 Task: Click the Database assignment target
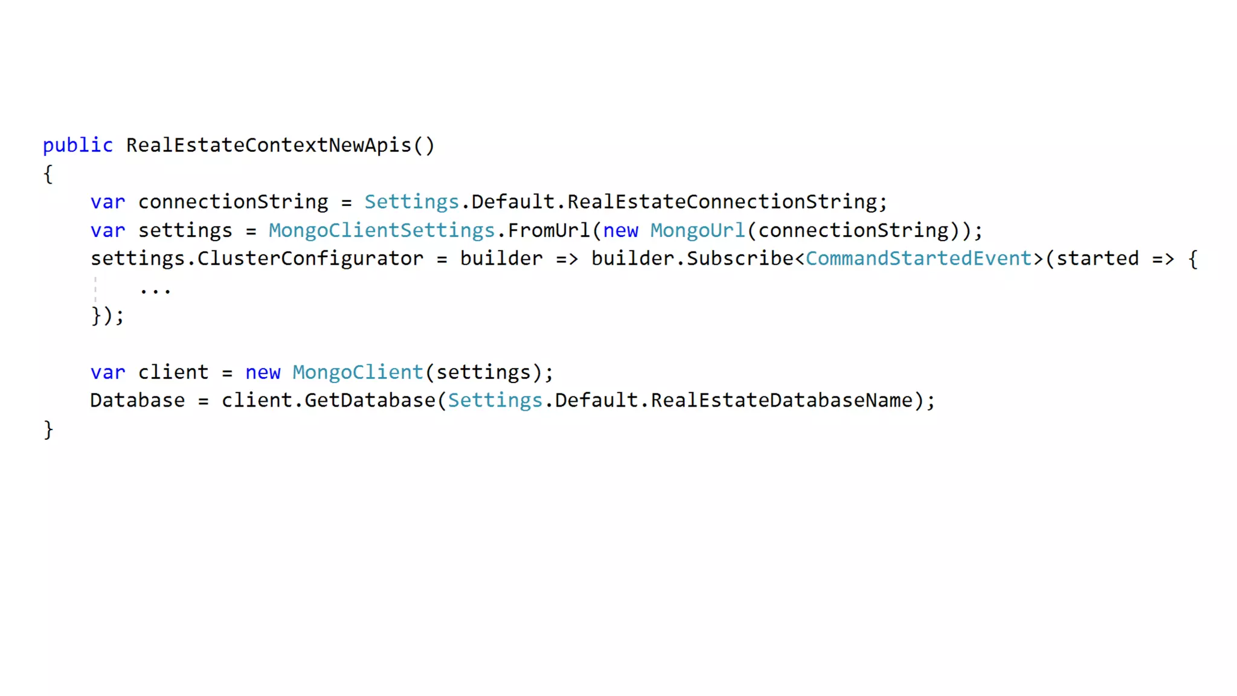pos(138,401)
